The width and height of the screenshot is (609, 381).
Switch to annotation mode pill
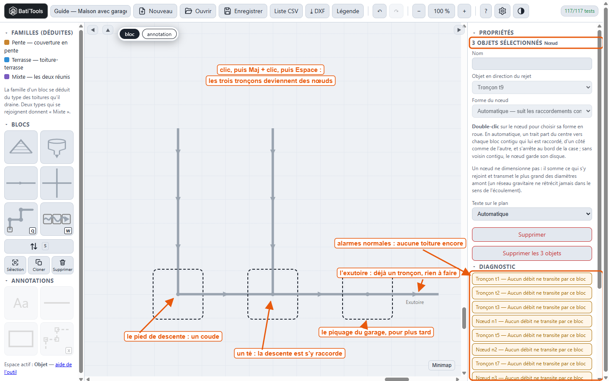[159, 34]
